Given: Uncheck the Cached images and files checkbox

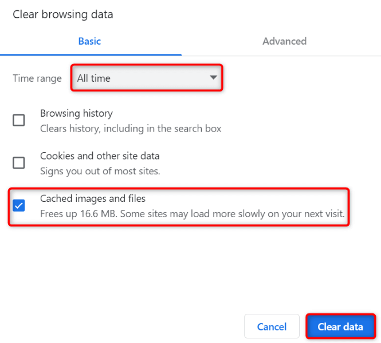Looking at the screenshot, I should 19,206.
